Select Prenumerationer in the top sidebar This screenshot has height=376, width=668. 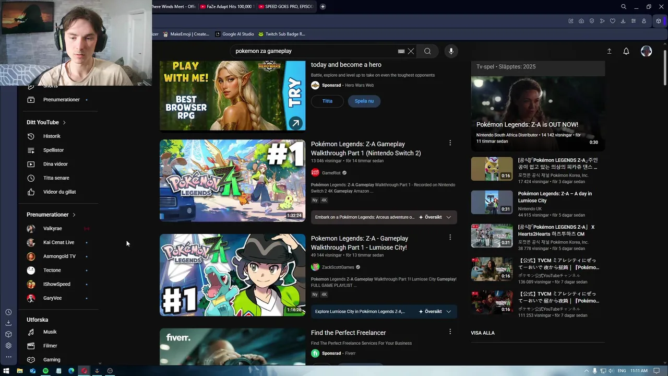[x=58, y=100]
